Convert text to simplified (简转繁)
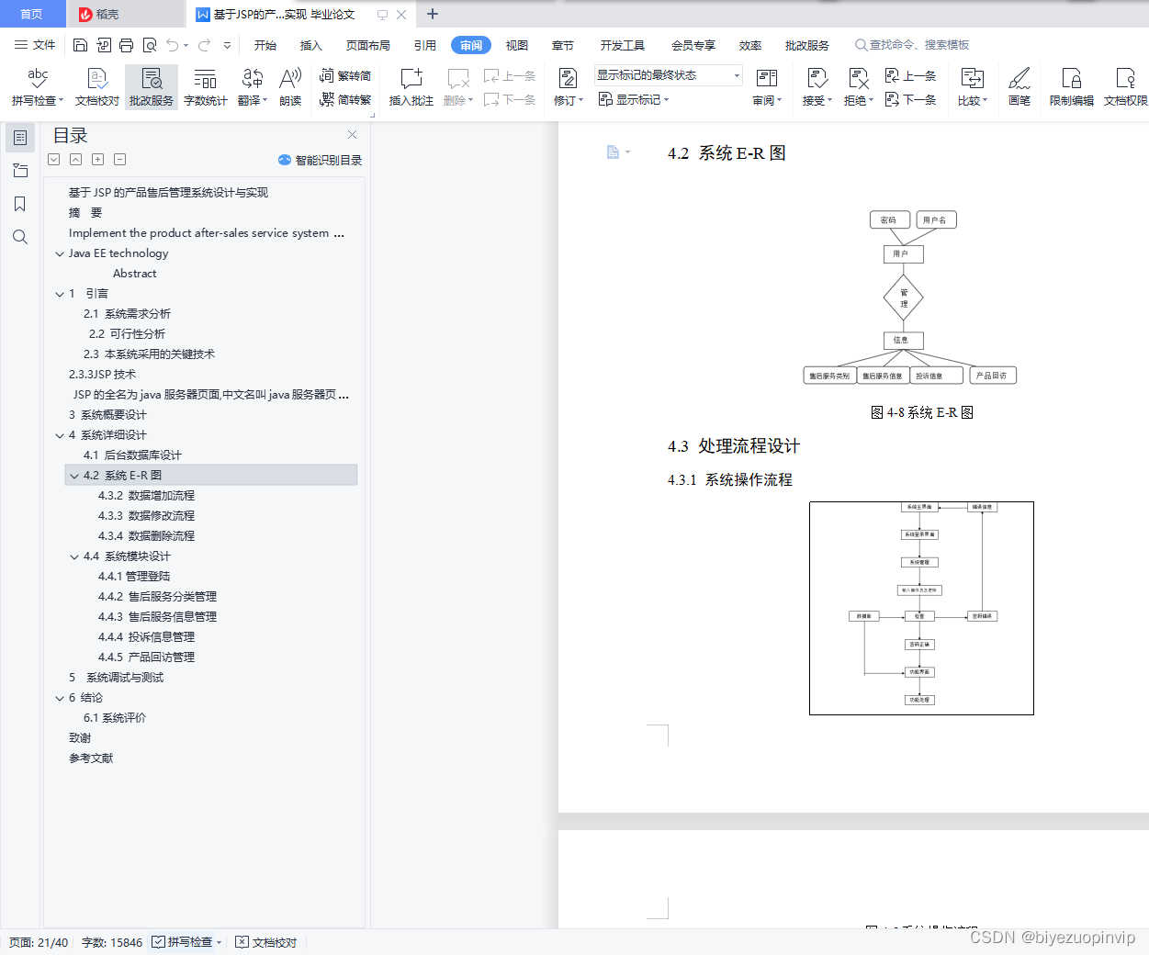The height and width of the screenshot is (955, 1149). [345, 99]
